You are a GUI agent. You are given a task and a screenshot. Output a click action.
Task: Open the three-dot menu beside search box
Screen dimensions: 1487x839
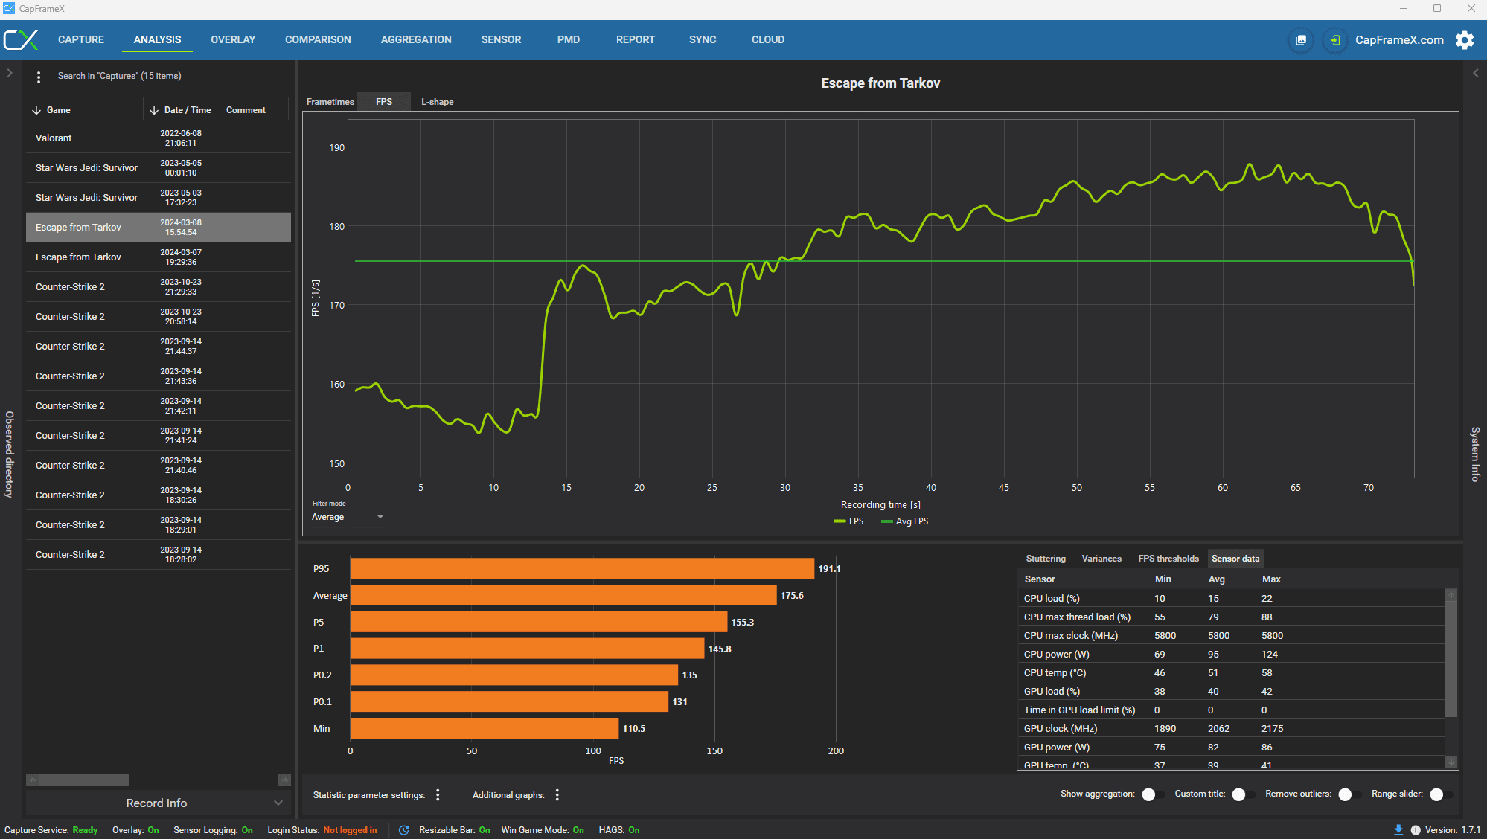click(x=39, y=77)
